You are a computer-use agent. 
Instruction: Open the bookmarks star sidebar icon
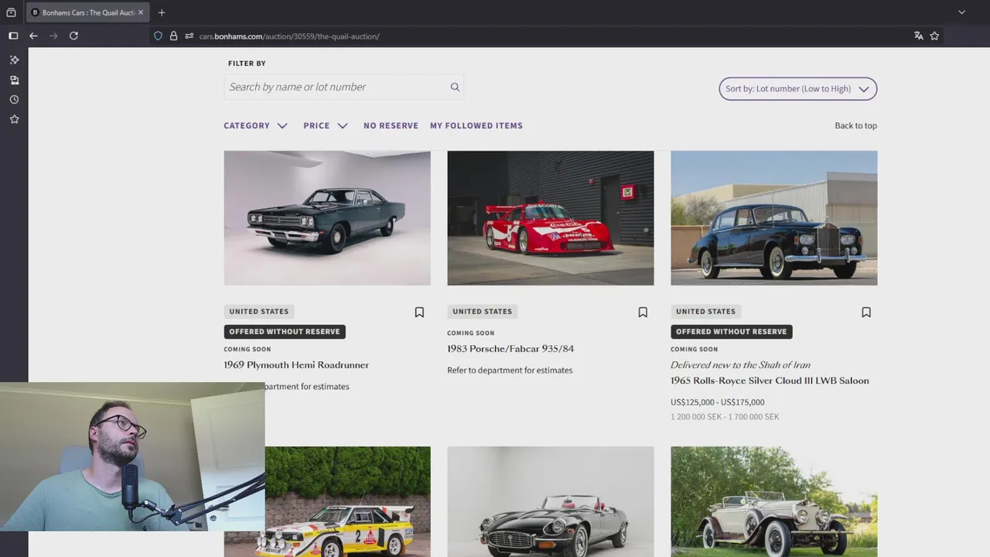coord(14,119)
